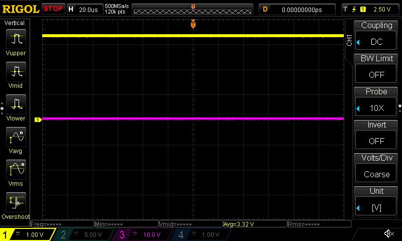
Task: Click the CH1 menu side label
Action: point(349,40)
